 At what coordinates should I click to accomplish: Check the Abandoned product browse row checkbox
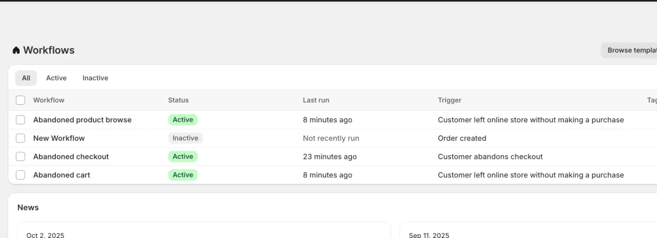click(20, 120)
